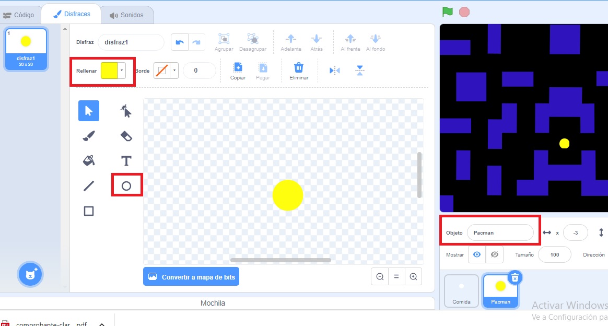Select the Comida sprite thumbnail
The width and height of the screenshot is (608, 326).
(461, 290)
